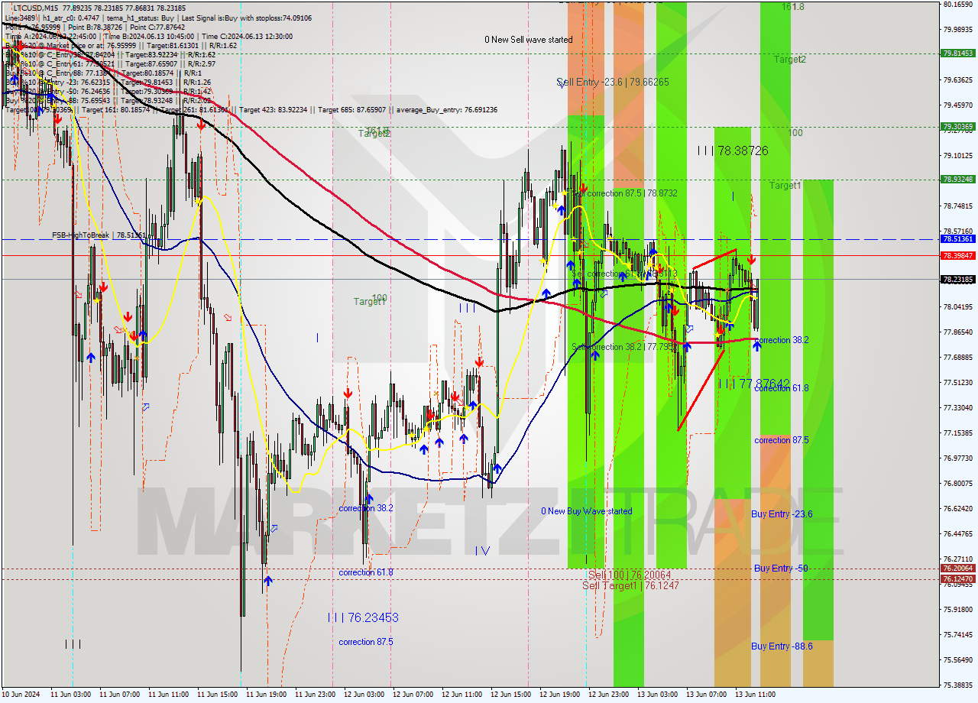Click the red 76.12470 price tag on axis
The image size is (978, 703).
tap(958, 579)
